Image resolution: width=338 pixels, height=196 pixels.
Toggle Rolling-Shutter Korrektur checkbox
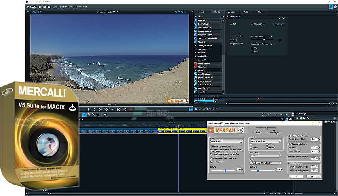pos(290,136)
